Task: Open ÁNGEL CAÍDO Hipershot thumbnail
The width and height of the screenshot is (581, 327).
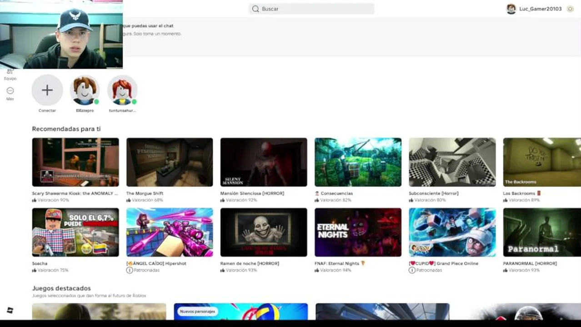Action: coord(170,233)
